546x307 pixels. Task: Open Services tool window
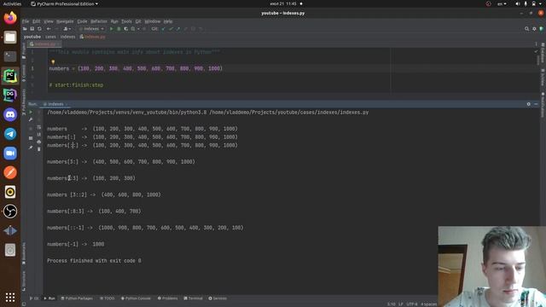(218, 298)
